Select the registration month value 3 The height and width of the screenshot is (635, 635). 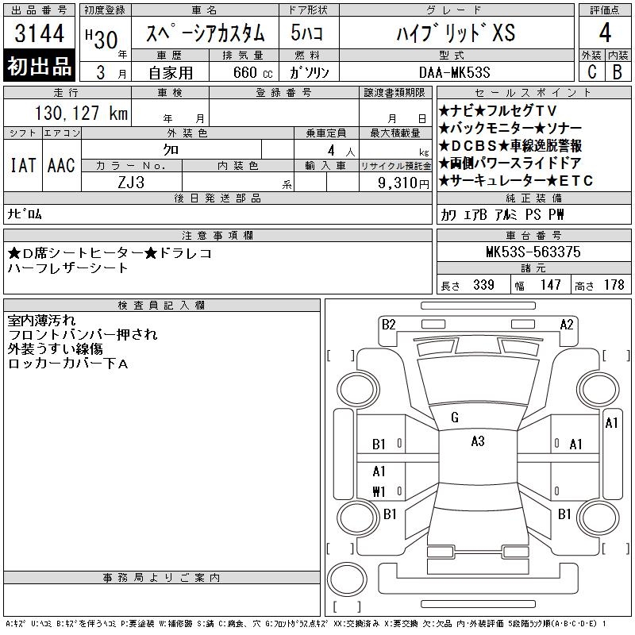pyautogui.click(x=101, y=72)
